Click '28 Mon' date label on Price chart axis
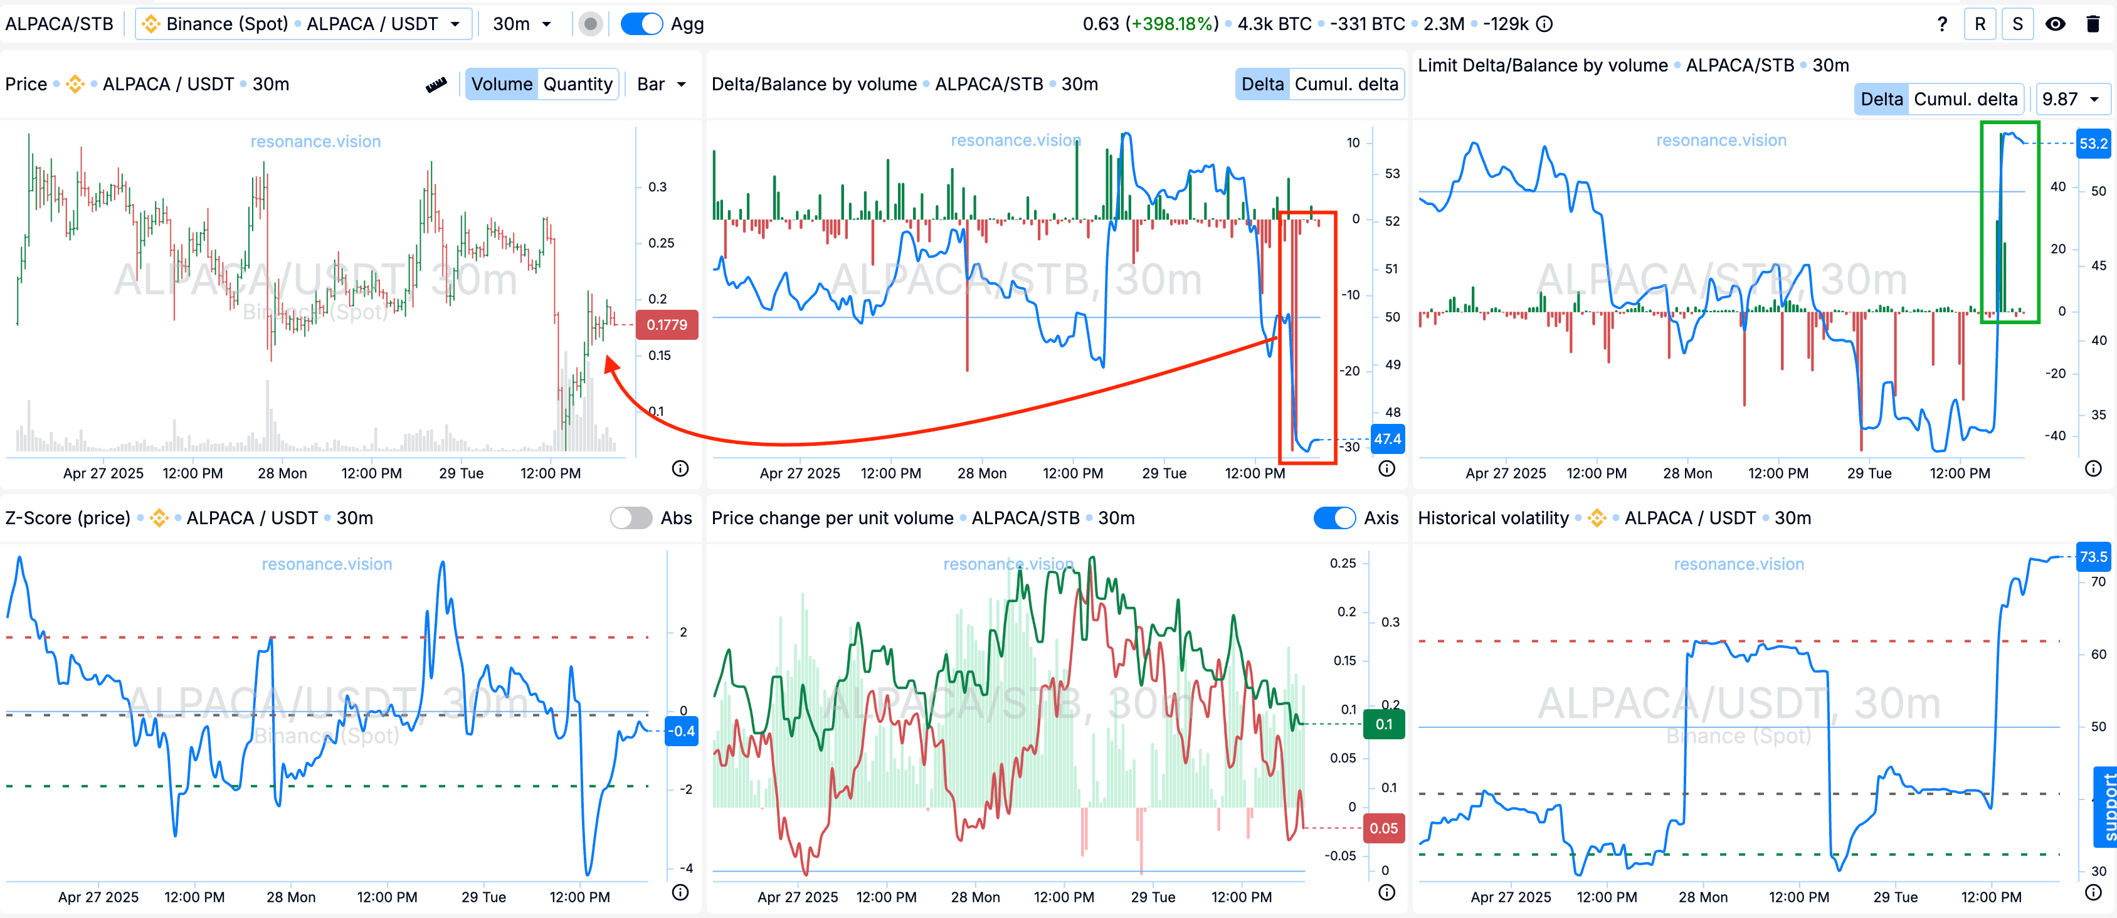The height and width of the screenshot is (918, 2117). tap(282, 473)
